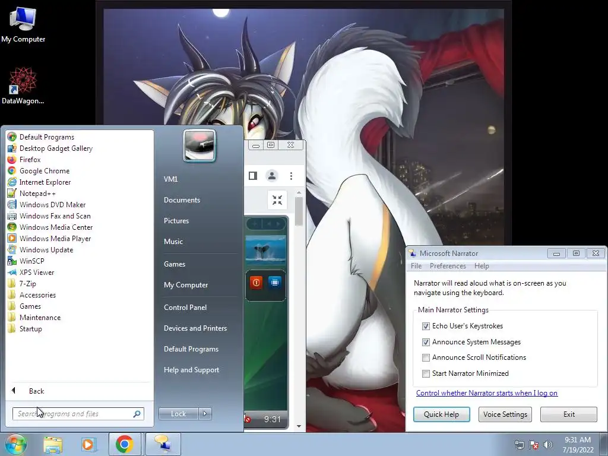This screenshot has width=608, height=456.
Task: Select the DataWagon desktop shortcut
Action: coord(23,86)
